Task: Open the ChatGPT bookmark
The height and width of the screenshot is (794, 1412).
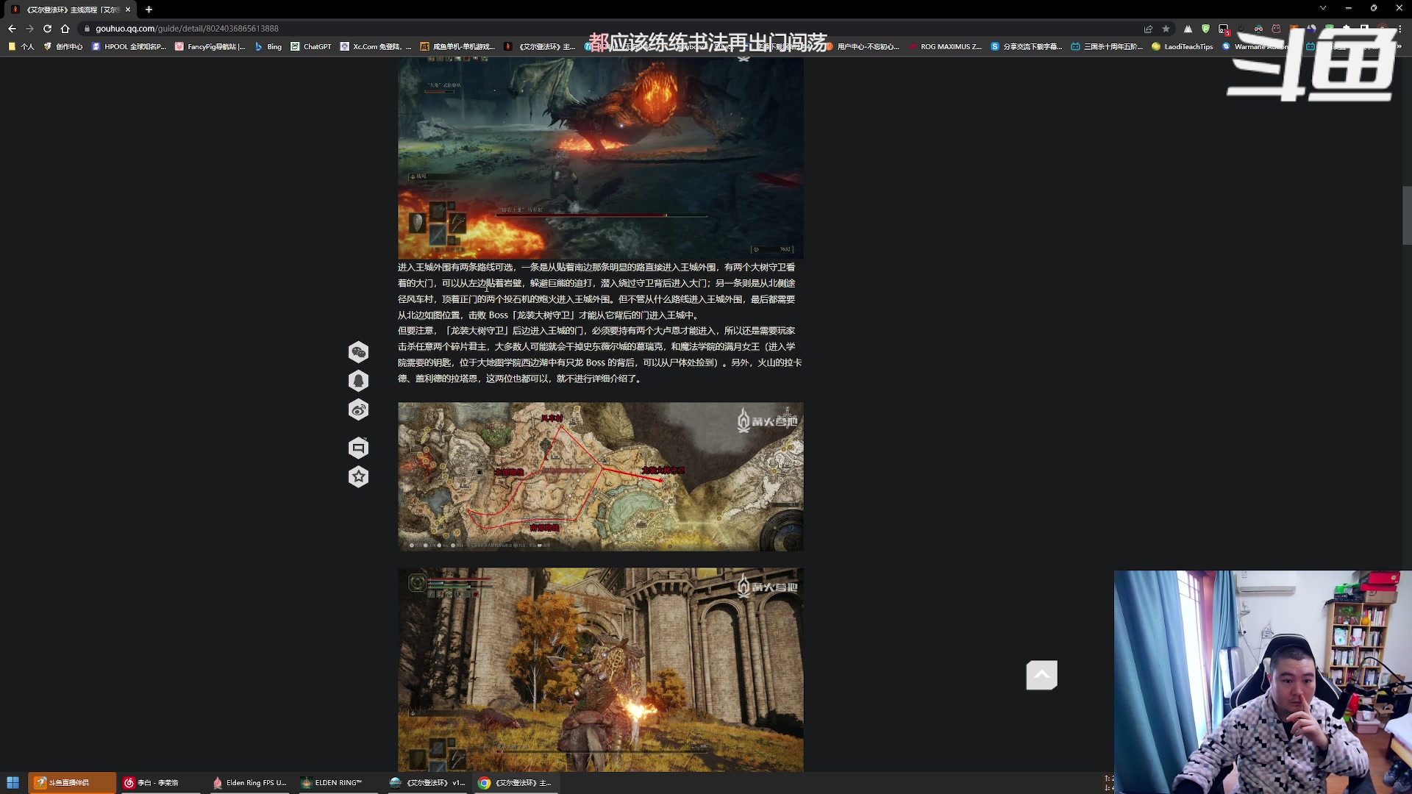Action: 311,46
